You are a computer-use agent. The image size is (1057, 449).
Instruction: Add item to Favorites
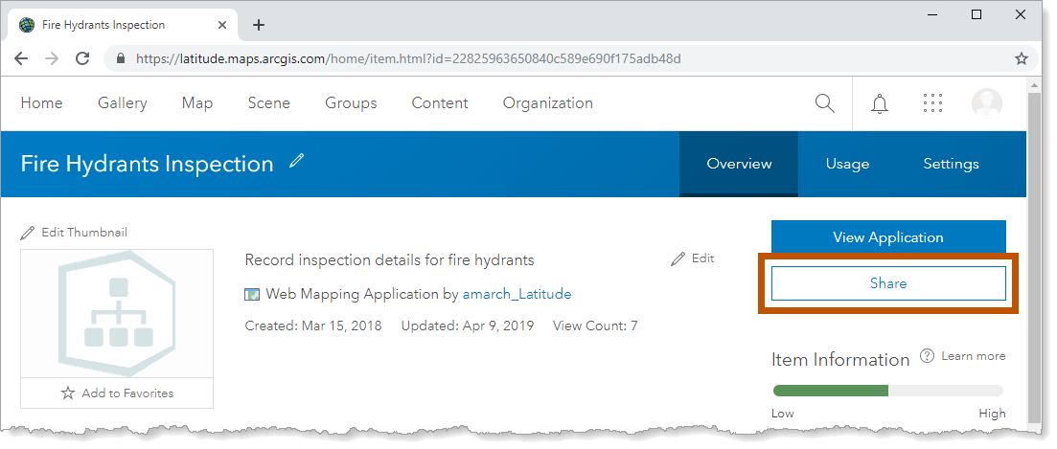tap(117, 393)
